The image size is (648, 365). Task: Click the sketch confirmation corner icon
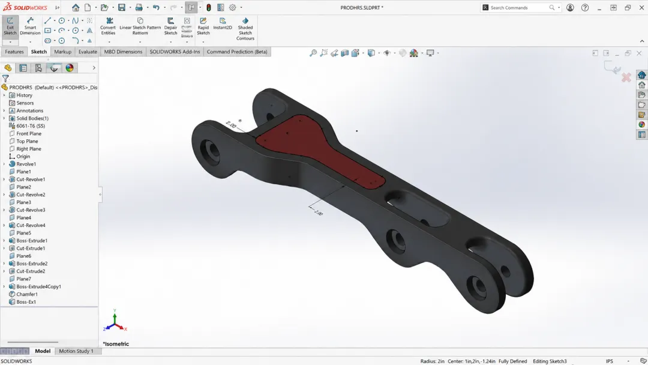(612, 68)
